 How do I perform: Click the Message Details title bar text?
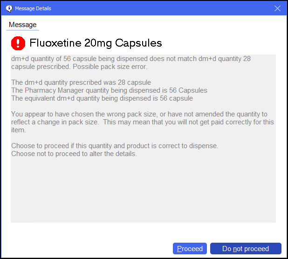click(33, 8)
